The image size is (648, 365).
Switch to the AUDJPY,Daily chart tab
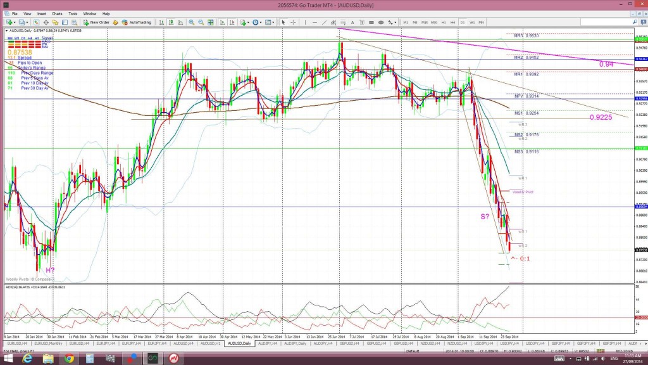point(295,343)
